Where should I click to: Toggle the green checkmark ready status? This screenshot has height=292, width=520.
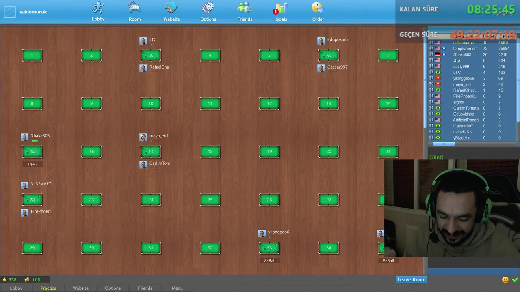(x=515, y=280)
